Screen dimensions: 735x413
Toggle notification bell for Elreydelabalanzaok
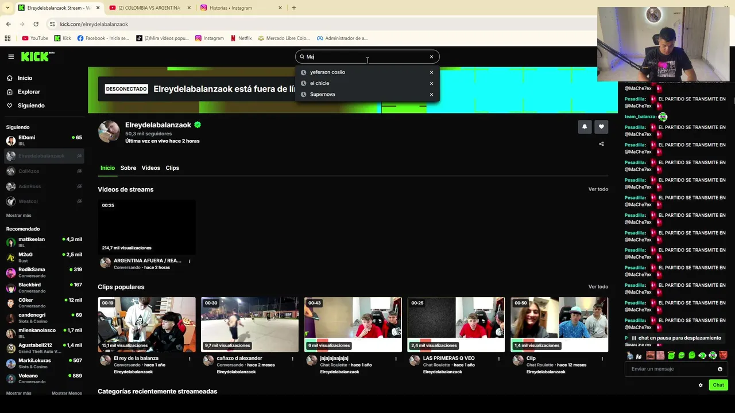pos(585,127)
